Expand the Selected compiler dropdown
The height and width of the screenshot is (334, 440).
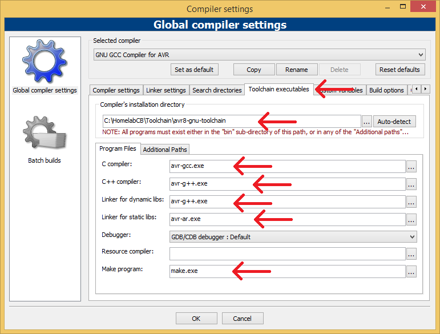(x=260, y=55)
